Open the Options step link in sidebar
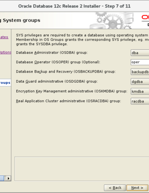The height and width of the screenshot is (193, 149). 6,52
